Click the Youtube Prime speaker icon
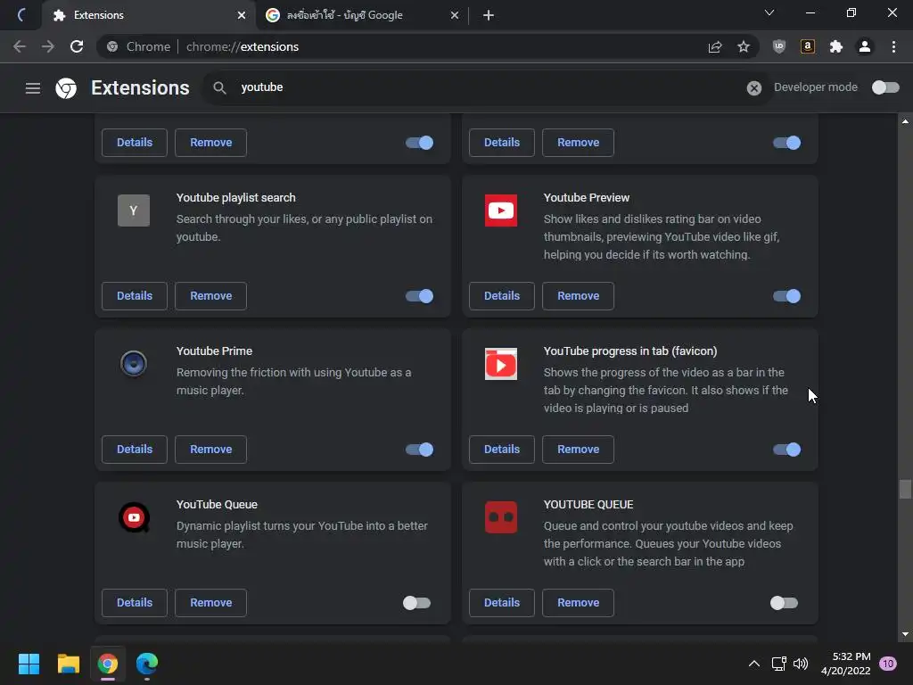Viewport: 913px width, 685px height. tap(134, 364)
